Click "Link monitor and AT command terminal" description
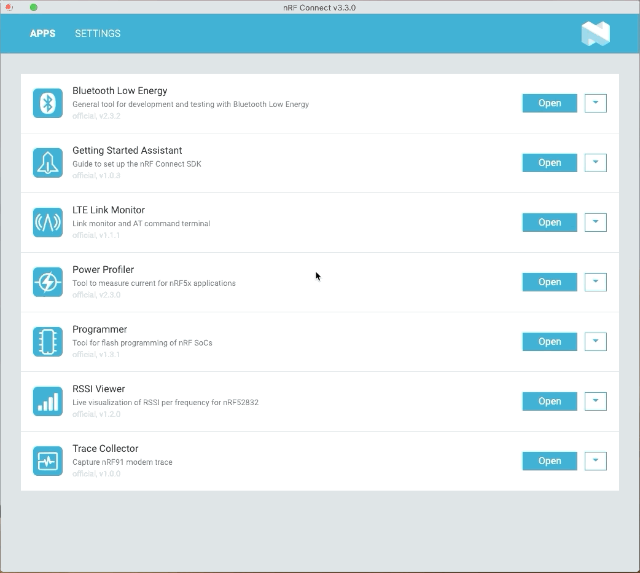 [x=141, y=224]
